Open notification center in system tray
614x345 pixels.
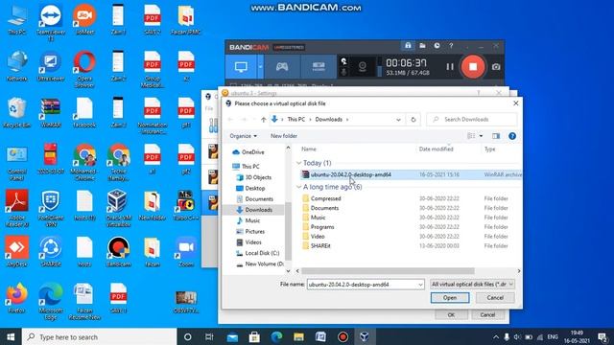tap(602, 336)
